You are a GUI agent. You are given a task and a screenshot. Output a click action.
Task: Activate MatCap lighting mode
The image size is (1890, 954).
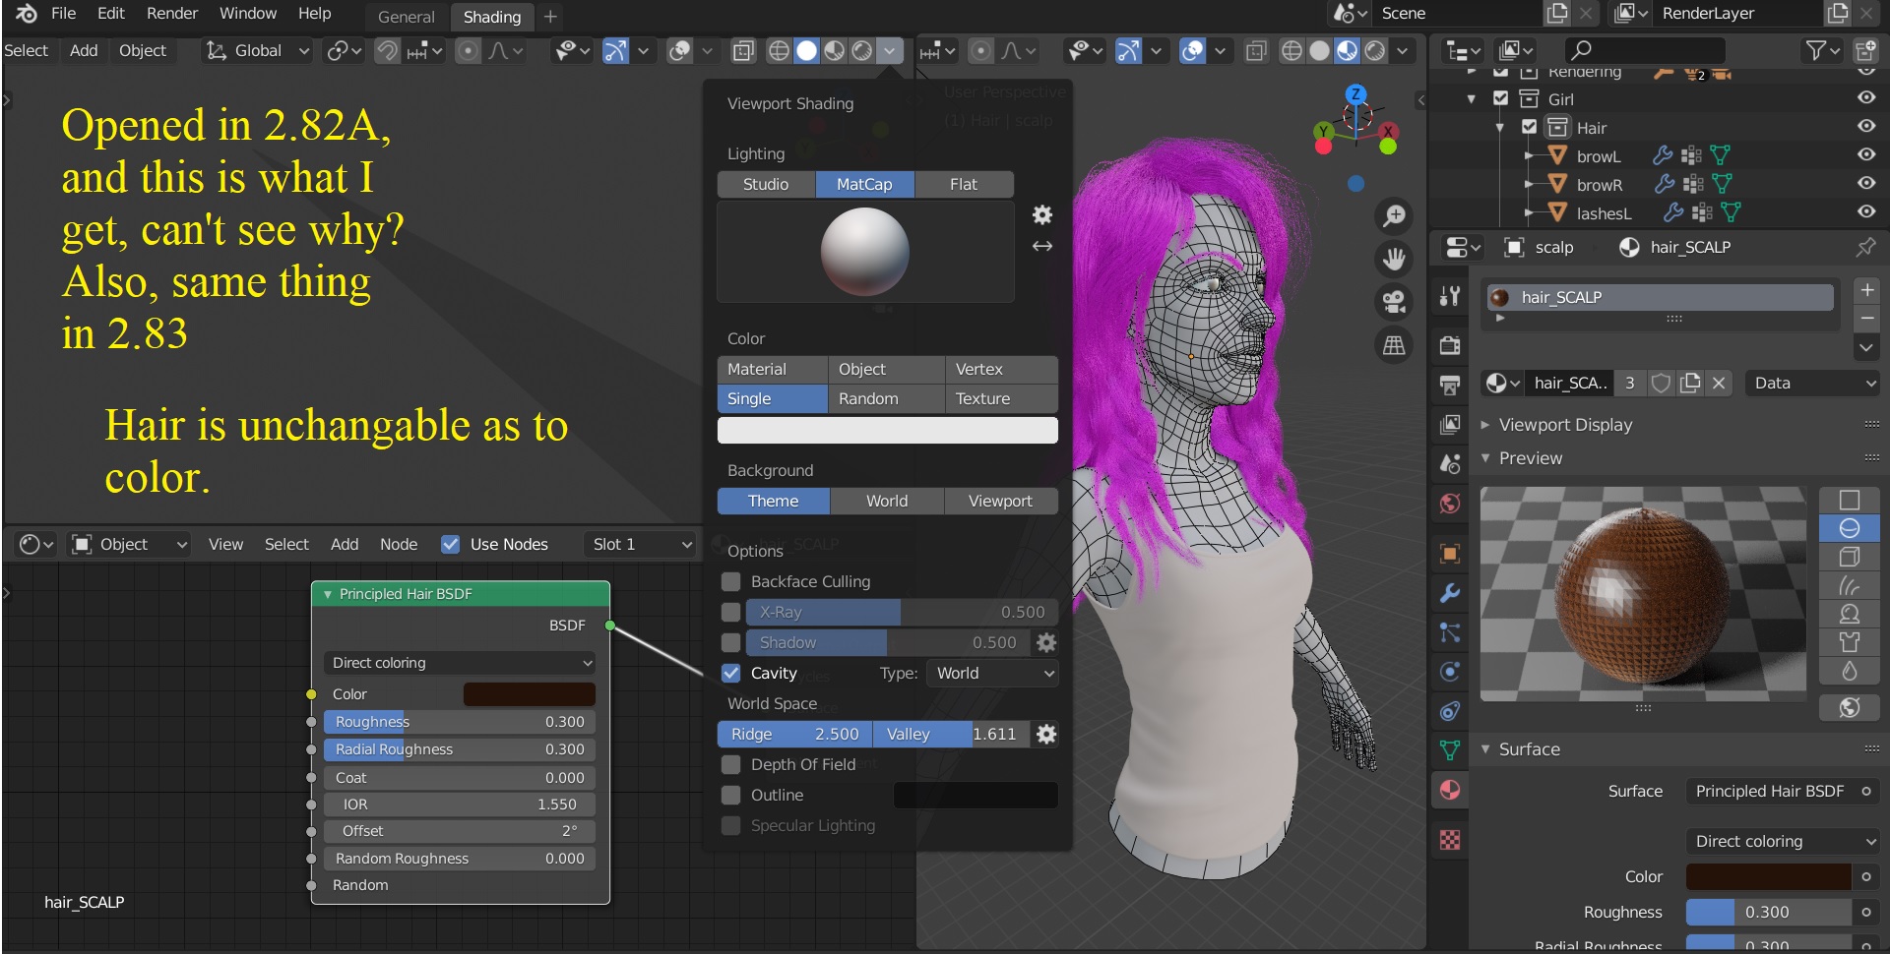pos(863,184)
